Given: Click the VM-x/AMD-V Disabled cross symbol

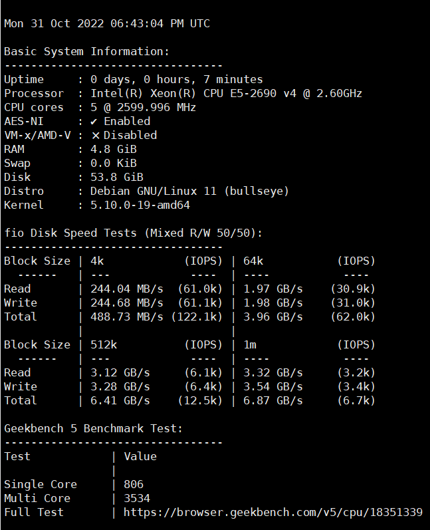Looking at the screenshot, I should 96,135.
